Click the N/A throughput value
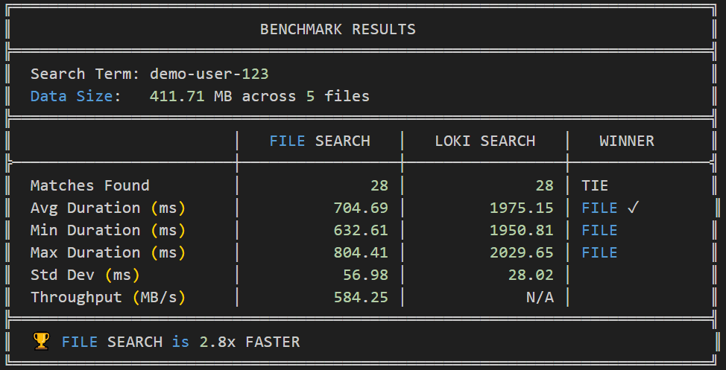The height and width of the screenshot is (370, 726). coord(540,297)
